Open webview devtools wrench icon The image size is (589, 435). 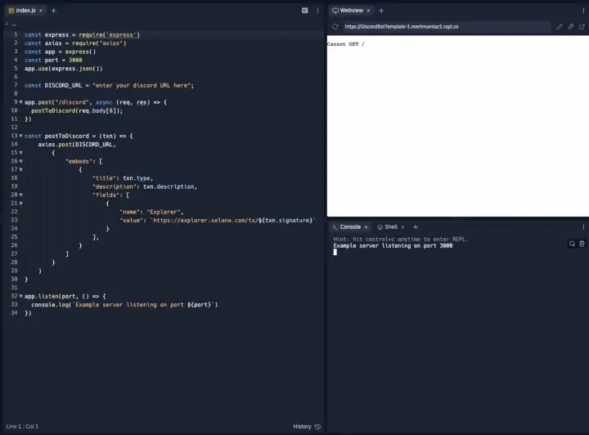point(571,27)
